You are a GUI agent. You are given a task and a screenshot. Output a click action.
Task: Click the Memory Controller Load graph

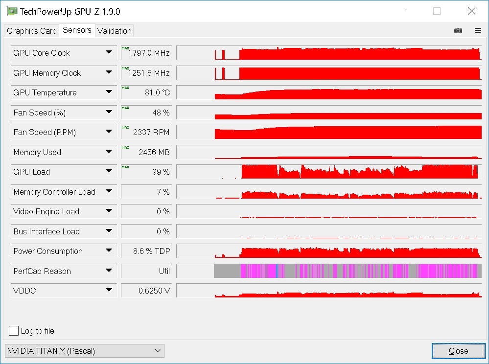tap(329, 192)
